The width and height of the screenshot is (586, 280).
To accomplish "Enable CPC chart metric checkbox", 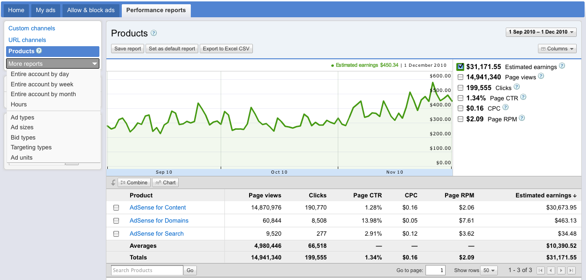I will pos(461,108).
